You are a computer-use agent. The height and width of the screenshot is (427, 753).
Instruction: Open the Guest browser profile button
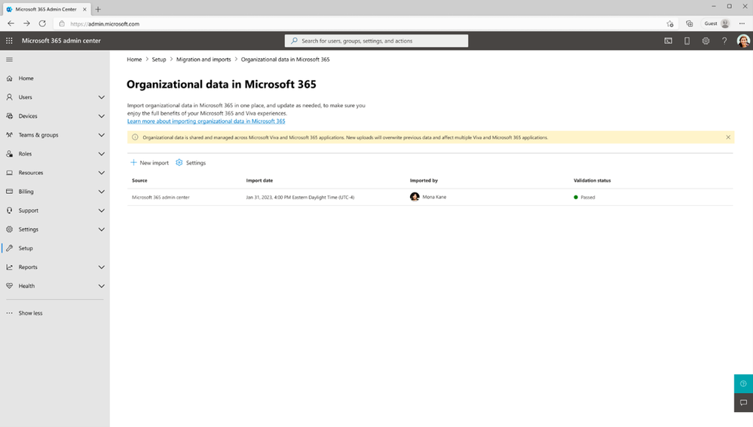[717, 23]
